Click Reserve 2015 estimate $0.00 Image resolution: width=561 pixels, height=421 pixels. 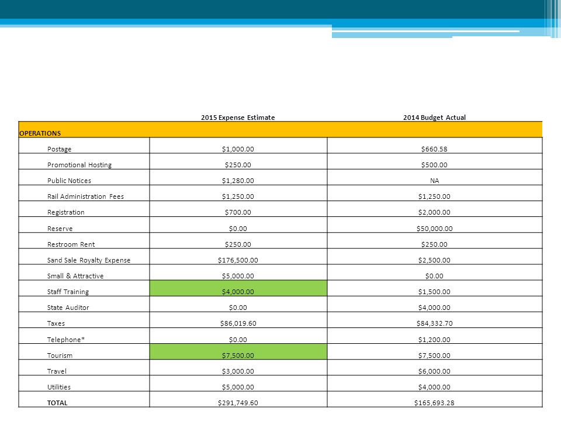[x=238, y=229]
